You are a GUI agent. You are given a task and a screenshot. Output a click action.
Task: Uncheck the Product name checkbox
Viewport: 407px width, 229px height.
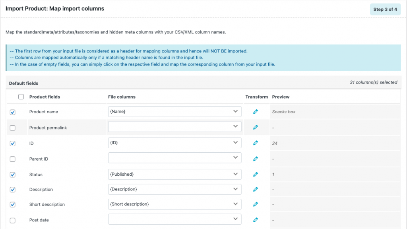12,112
